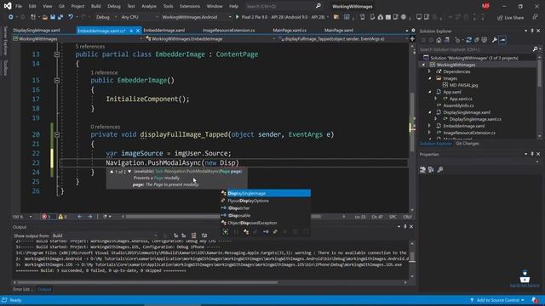Click the feedback icon beside Live Share
This screenshot has height=306, width=545.
pyautogui.click(x=536, y=17)
